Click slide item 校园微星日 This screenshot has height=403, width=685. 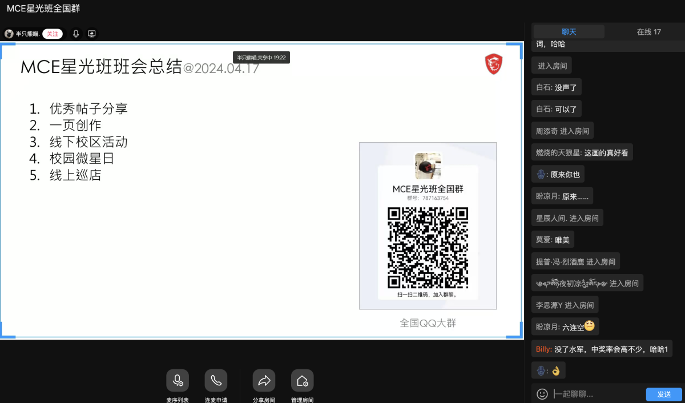click(x=82, y=158)
